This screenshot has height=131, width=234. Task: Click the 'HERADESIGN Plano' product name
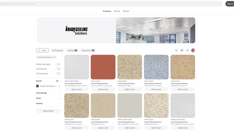[98, 124]
